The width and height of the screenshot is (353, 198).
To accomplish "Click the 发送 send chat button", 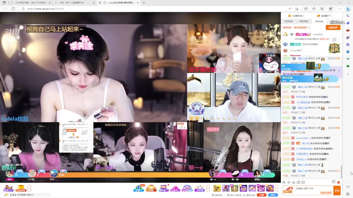I will (x=337, y=190).
